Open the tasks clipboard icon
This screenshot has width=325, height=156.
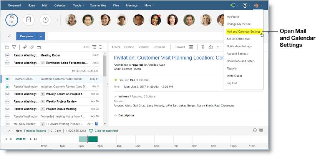tap(28, 20)
